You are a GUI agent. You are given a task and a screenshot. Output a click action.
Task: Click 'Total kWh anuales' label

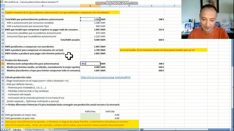tap(70, 40)
